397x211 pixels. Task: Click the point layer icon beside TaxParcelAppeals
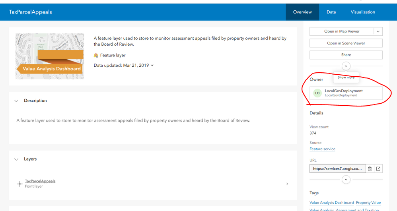20,184
